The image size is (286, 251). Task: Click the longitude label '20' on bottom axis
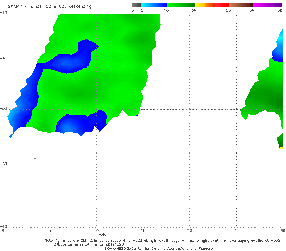click(189, 231)
